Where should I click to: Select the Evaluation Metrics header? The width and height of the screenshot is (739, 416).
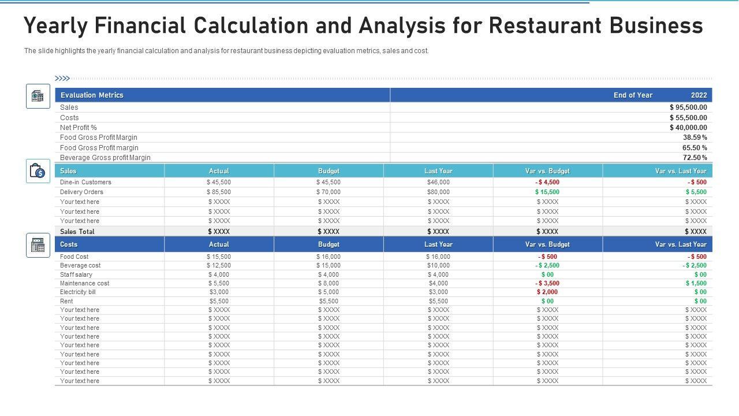pos(92,95)
